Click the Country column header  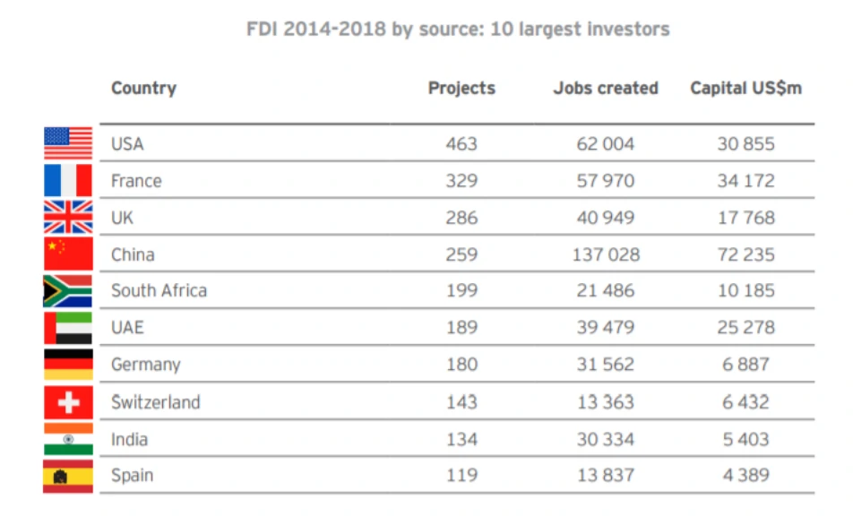tap(143, 88)
